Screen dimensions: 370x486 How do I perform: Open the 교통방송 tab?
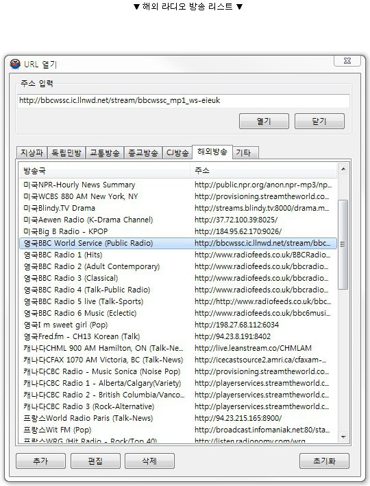coord(105,153)
